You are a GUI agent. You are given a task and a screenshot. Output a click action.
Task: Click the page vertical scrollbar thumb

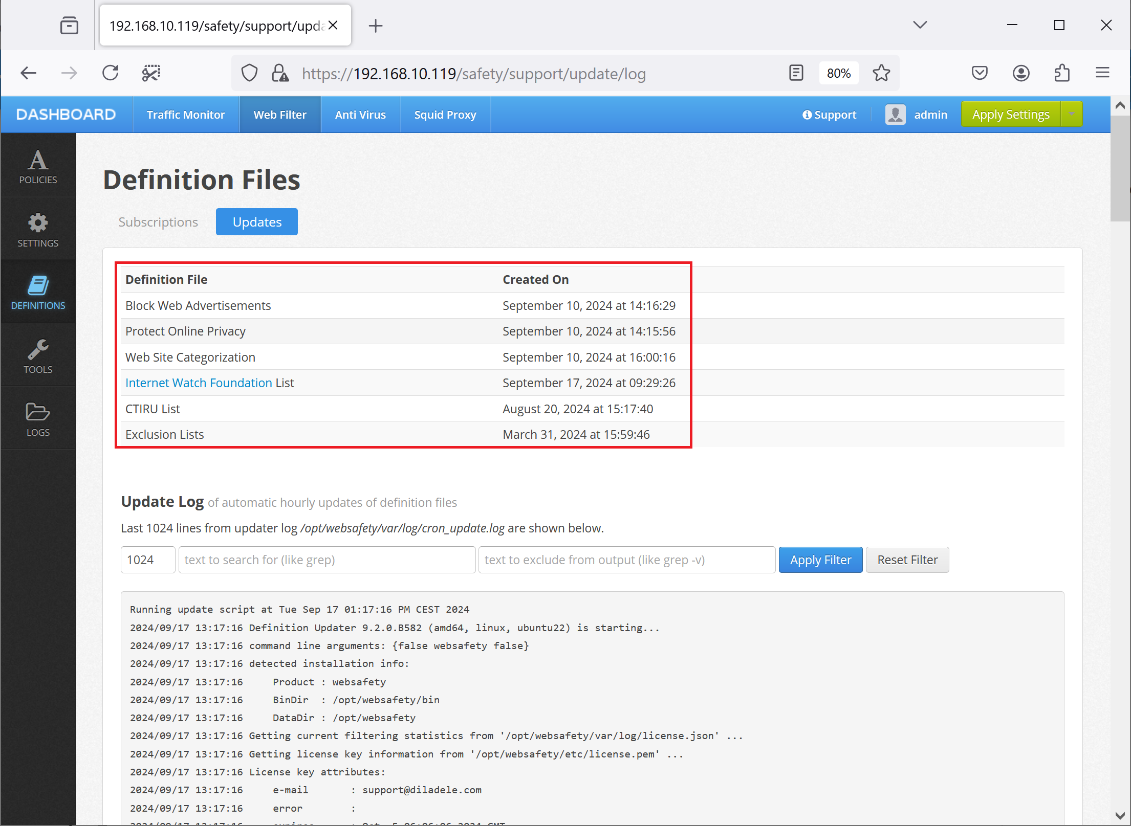coord(1120,168)
